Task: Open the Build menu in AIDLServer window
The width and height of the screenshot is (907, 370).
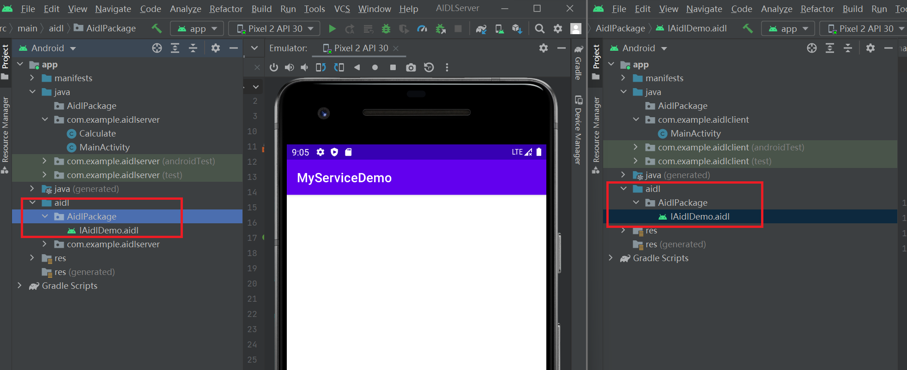Action: pyautogui.click(x=261, y=9)
